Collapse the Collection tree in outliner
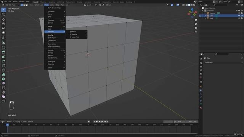This screenshot has height=137, width=244. tap(203, 11)
